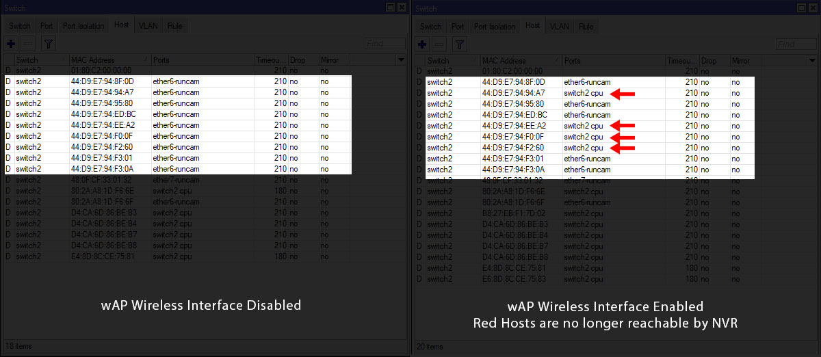Open the Rule tab in right window
This screenshot has height=357, width=821.
(586, 27)
